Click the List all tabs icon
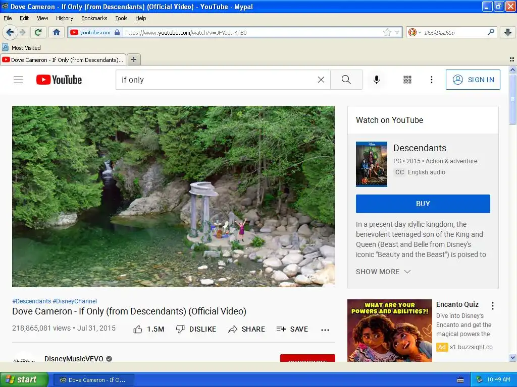 click(512, 59)
